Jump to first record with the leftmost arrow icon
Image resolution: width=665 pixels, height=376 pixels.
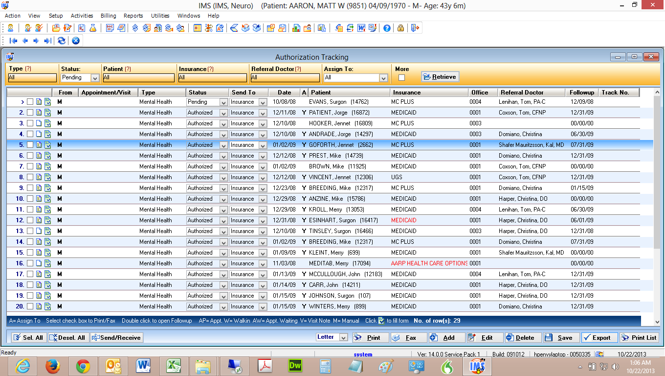[13, 41]
